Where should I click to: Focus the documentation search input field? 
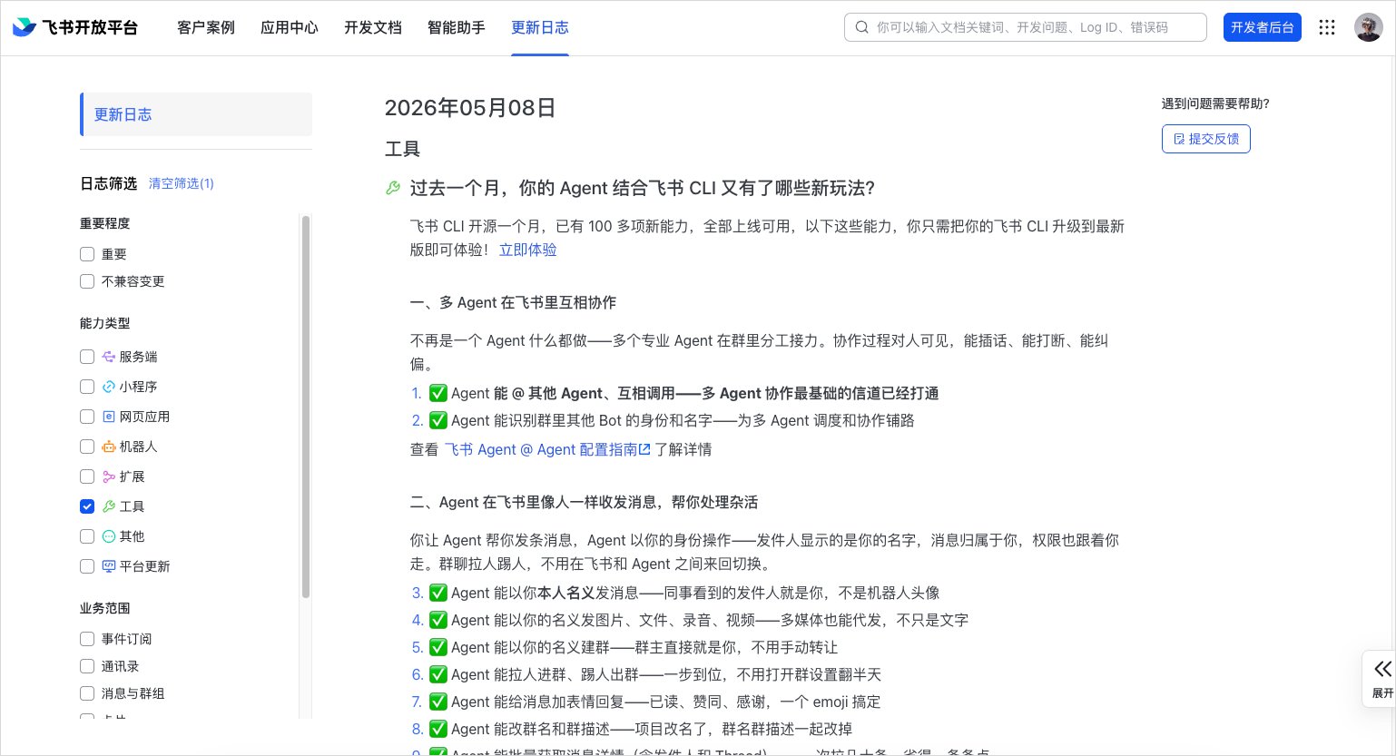pos(1026,27)
